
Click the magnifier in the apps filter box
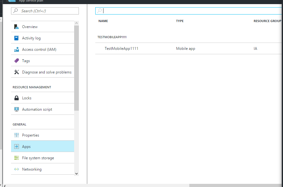tap(99, 11)
